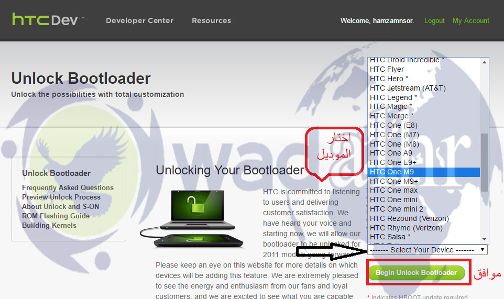This screenshot has width=504, height=299.
Task: Click the device list scroll-up arrow
Action: point(484,62)
